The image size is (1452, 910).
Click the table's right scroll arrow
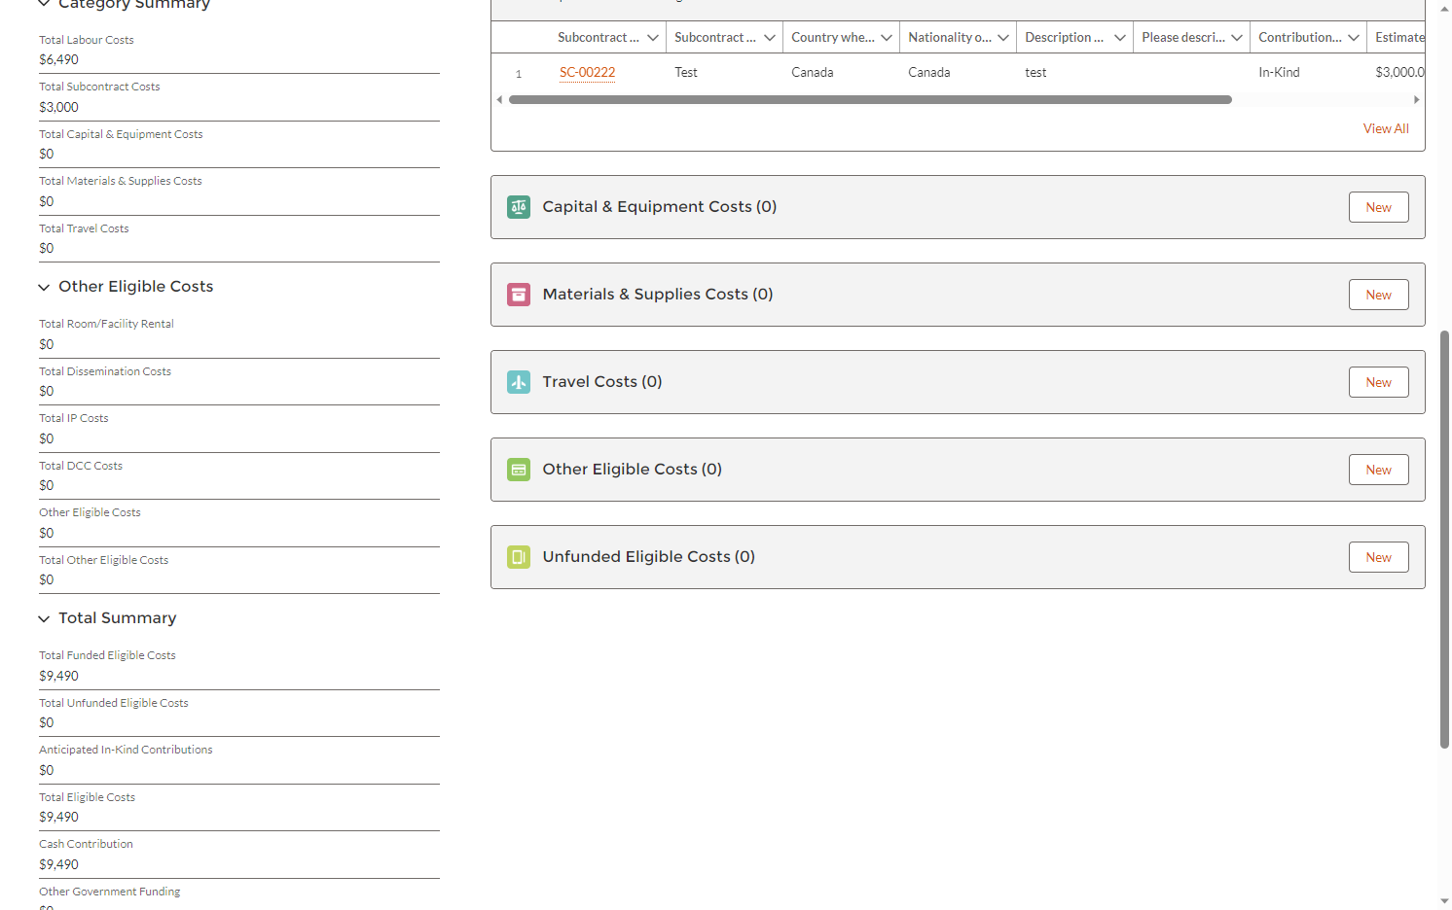(1416, 99)
